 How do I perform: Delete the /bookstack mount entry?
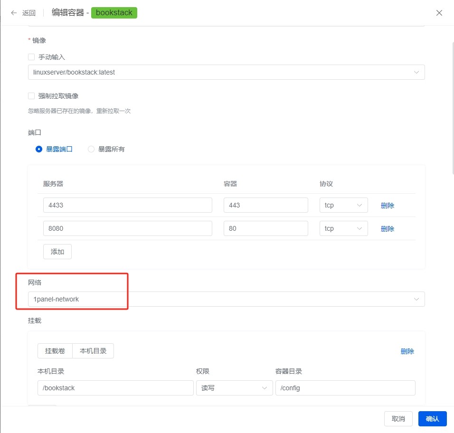[407, 351]
